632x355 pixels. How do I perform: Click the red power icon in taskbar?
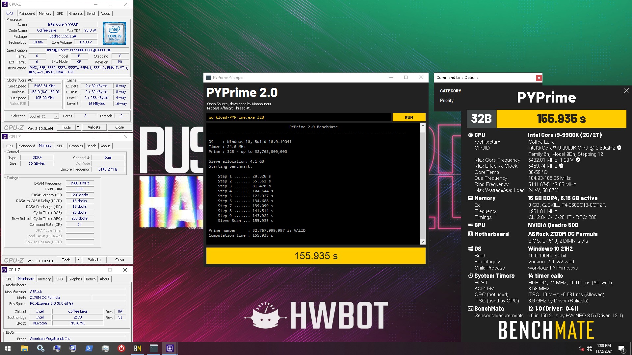tap(121, 348)
